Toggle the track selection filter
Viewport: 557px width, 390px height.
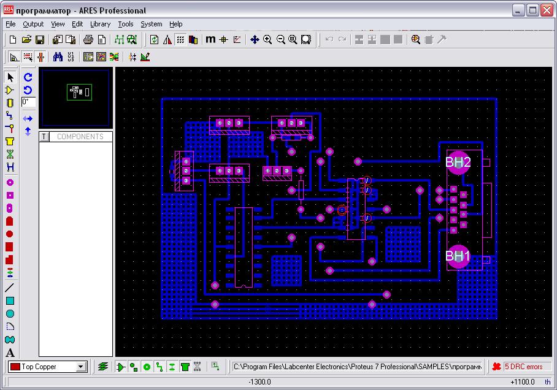pyautogui.click(x=159, y=367)
